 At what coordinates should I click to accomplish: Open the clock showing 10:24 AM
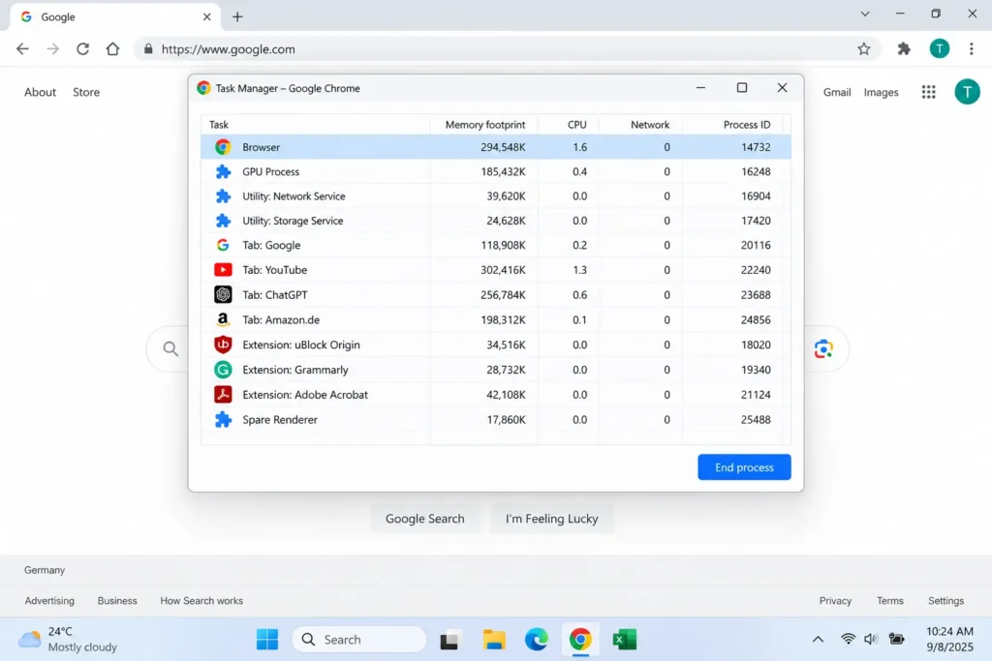click(x=949, y=640)
